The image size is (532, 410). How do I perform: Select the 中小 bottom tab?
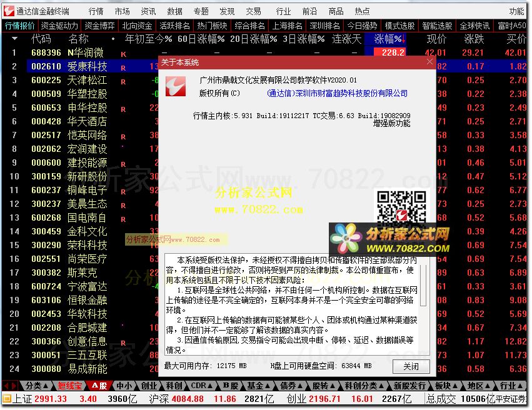click(x=124, y=386)
